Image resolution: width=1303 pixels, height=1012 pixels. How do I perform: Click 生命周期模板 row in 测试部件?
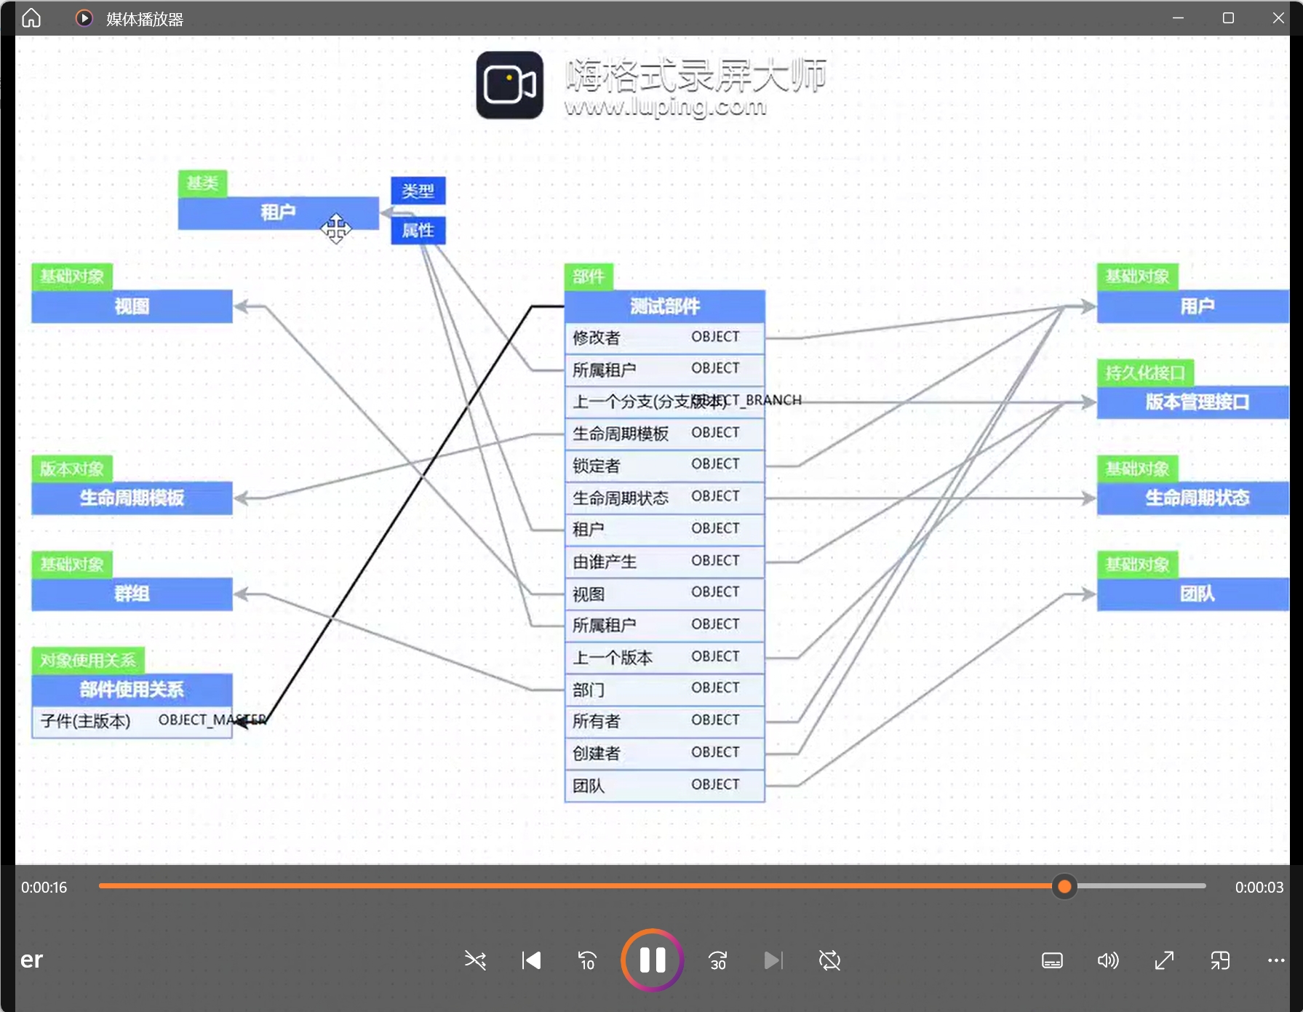click(664, 434)
